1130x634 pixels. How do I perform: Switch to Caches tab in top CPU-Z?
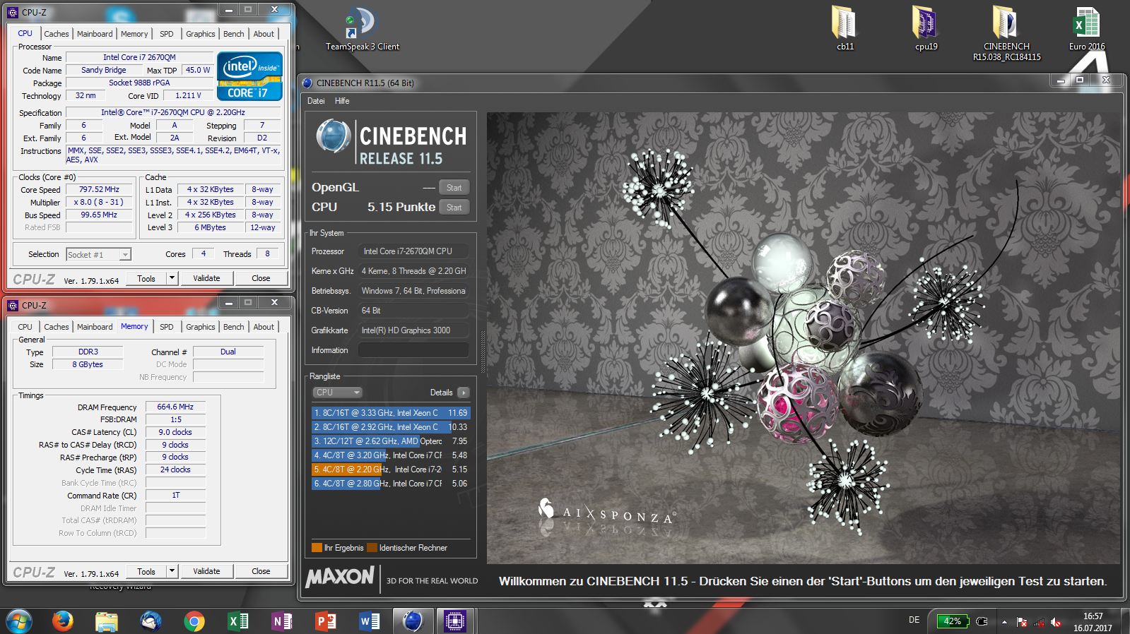[x=57, y=34]
